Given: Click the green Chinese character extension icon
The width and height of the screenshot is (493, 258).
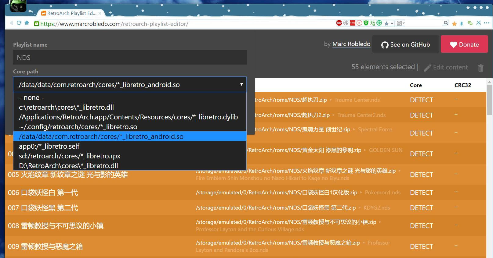Looking at the screenshot, I should (373, 23).
